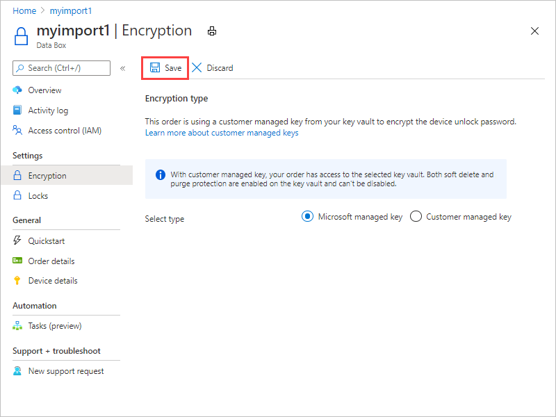Click the Discard X icon

197,67
